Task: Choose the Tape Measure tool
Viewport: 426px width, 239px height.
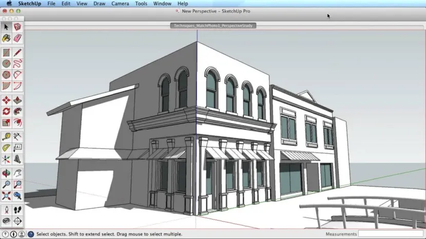Action: pos(6,137)
